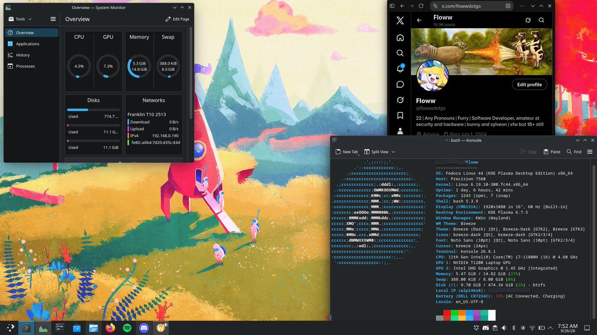Click New Tab in Konsole toolbar

(x=347, y=152)
